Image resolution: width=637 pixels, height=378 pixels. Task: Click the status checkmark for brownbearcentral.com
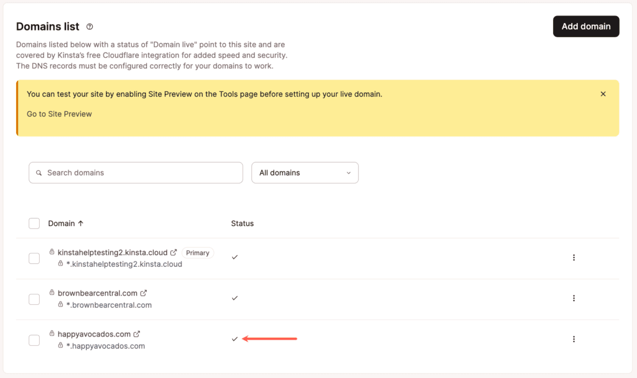pos(235,298)
